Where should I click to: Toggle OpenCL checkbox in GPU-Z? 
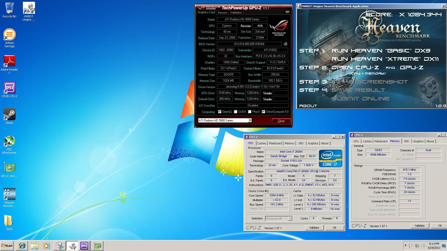point(220,112)
